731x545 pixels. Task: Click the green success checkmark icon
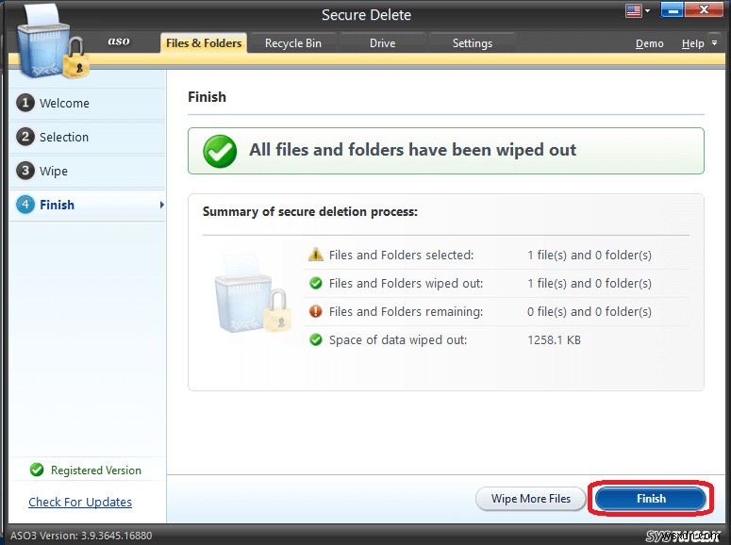point(220,151)
